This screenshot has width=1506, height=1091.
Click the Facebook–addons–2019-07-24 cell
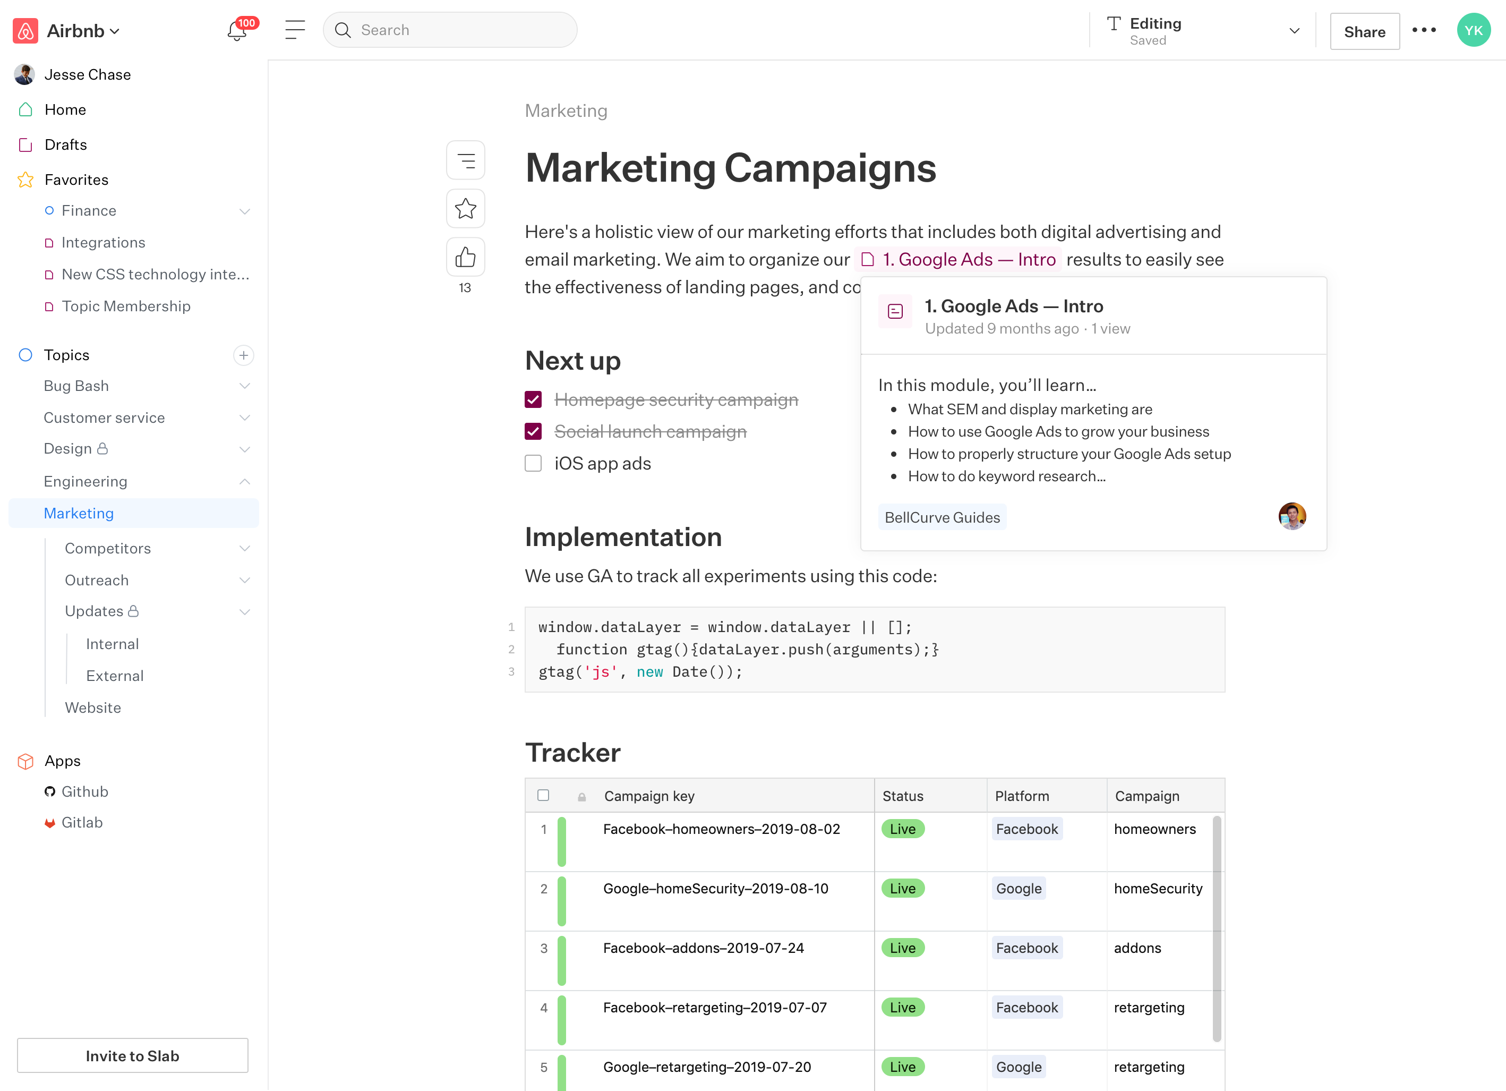pos(703,948)
